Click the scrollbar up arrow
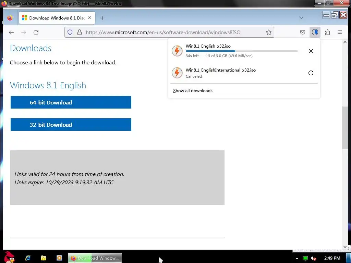This screenshot has height=263, width=351. (345, 42)
